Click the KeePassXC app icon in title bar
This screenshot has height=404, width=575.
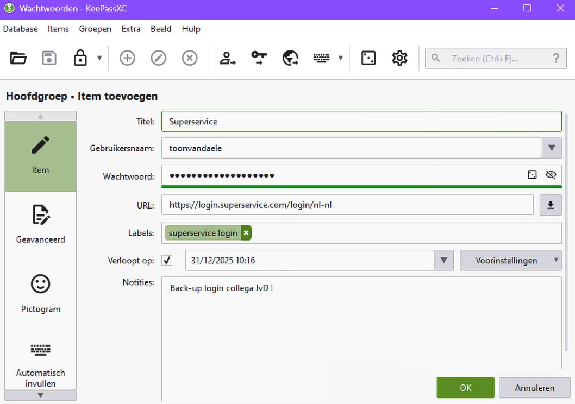[9, 8]
